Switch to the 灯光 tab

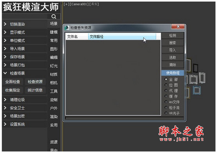54,66
